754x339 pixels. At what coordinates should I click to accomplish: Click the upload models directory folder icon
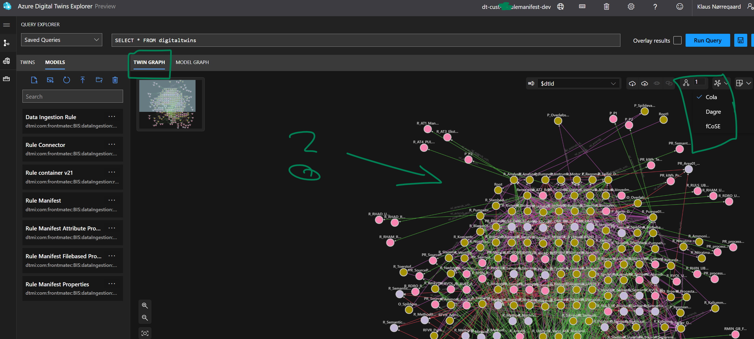(x=99, y=80)
